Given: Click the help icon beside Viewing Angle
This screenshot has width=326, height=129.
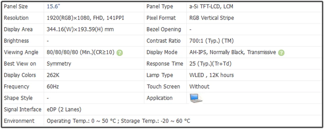Looking at the screenshot, I should pos(120,53).
